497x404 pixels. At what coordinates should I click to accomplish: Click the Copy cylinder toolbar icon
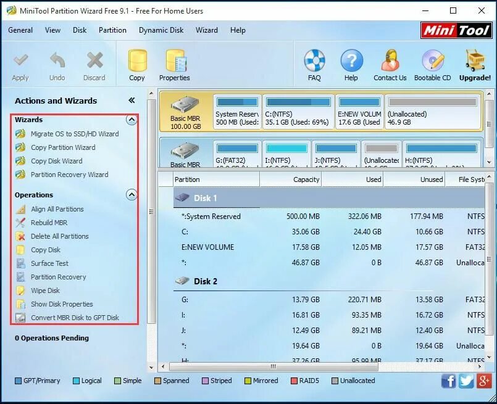[x=137, y=60]
